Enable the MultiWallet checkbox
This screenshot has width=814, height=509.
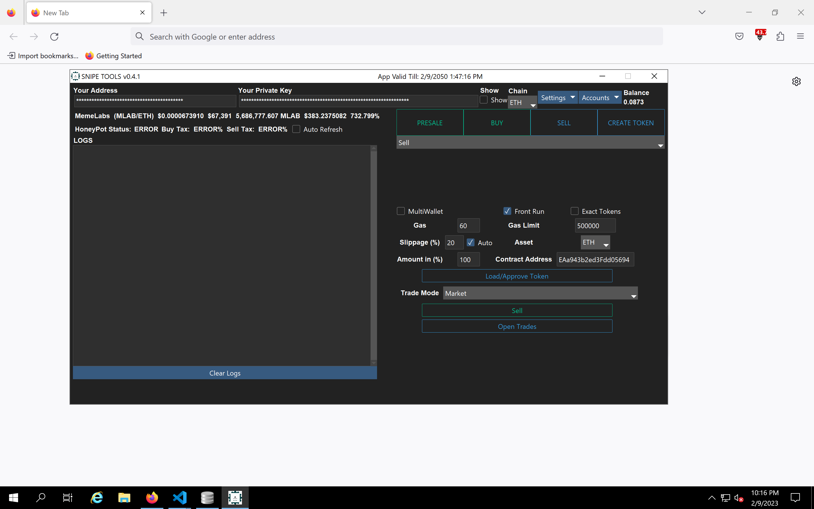click(400, 211)
